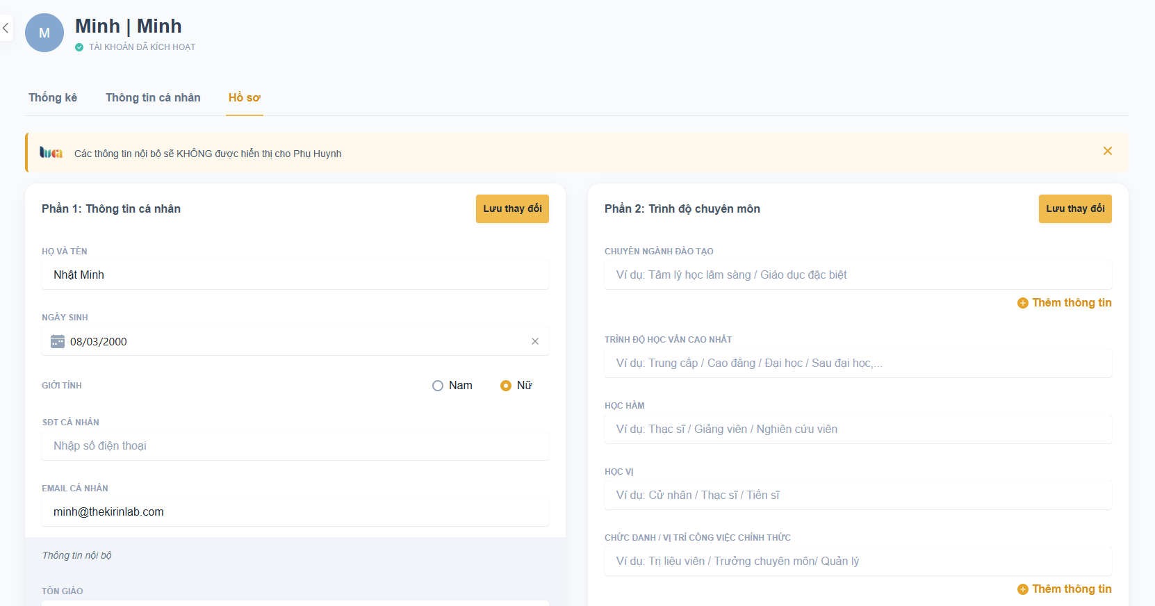Click the green account activated checkmark icon
This screenshot has width=1155, height=606.
pyautogui.click(x=79, y=47)
